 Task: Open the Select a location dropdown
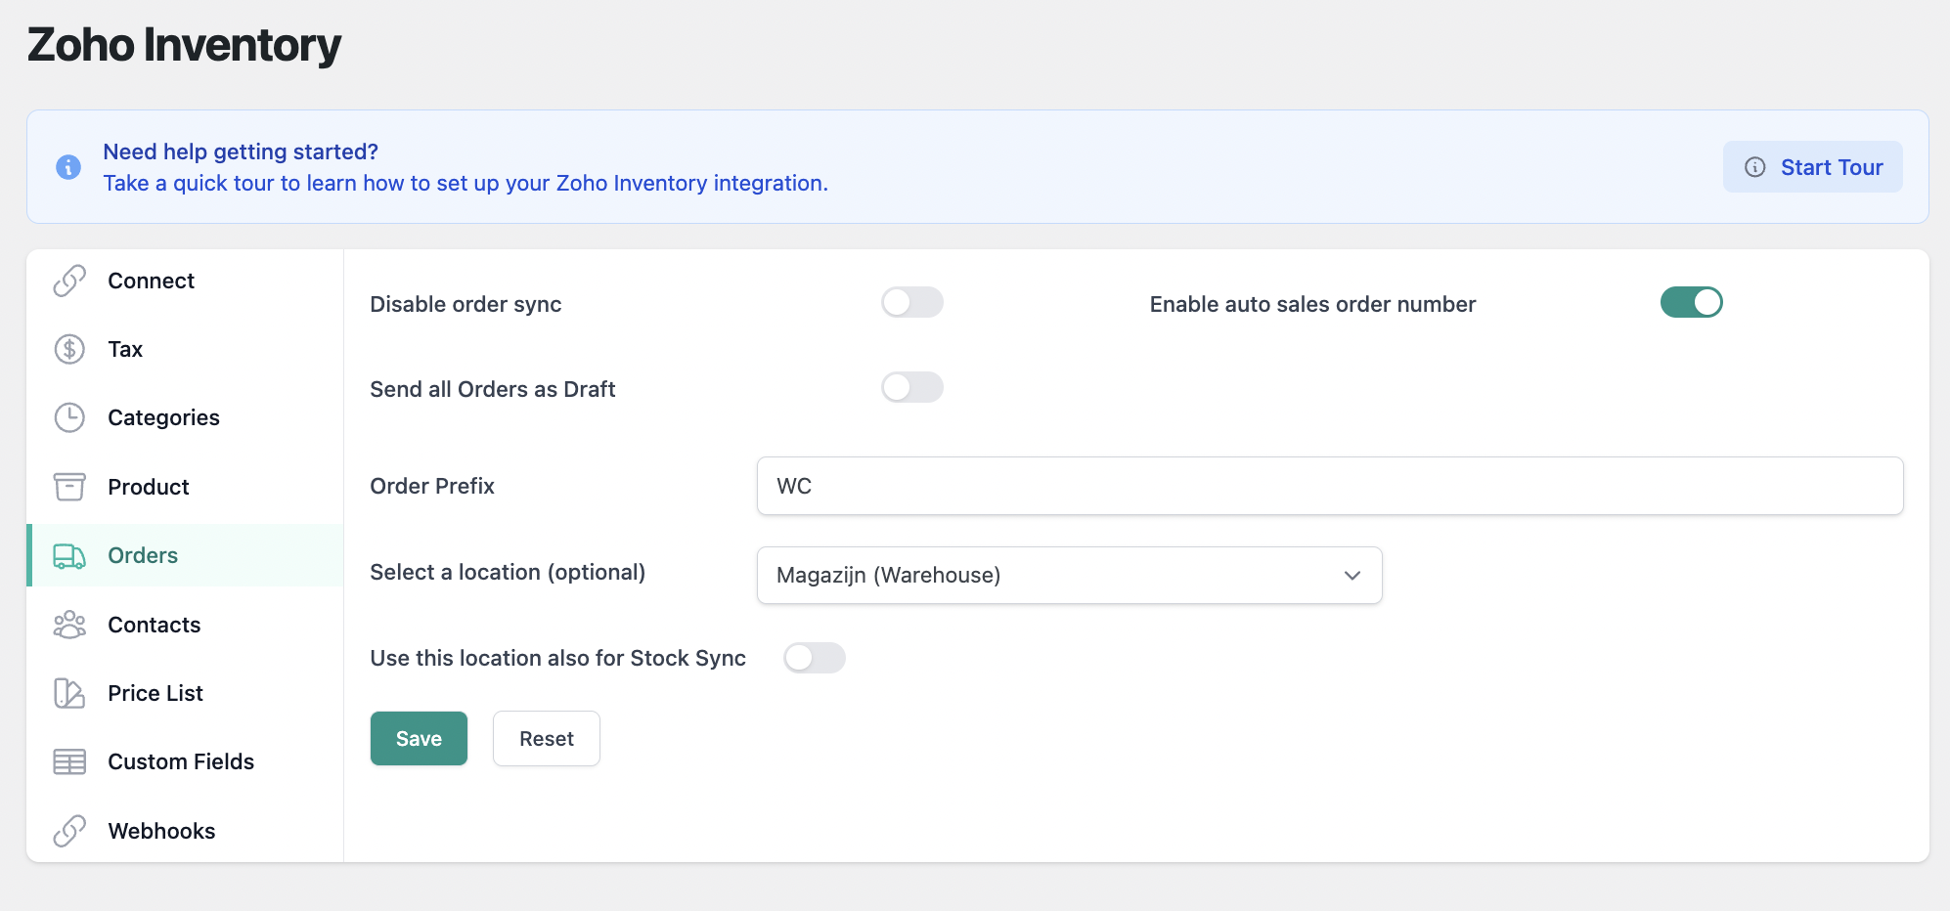tap(1069, 575)
